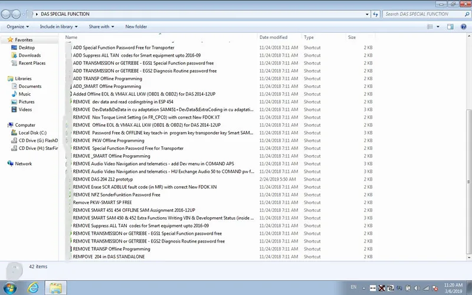
Task: Click the Back navigation arrow button
Action: [6, 14]
